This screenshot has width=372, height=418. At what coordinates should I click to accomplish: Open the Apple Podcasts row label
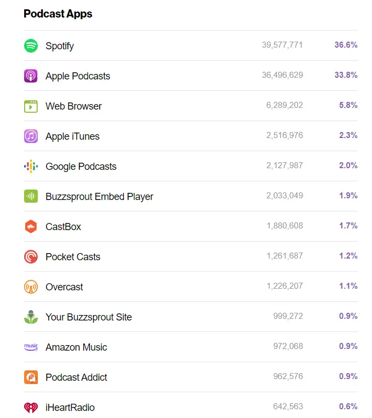click(x=78, y=76)
